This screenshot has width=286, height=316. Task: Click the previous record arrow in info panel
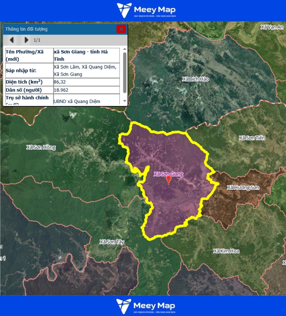point(12,40)
